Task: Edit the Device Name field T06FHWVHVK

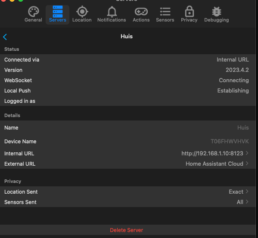Action: coord(230,141)
